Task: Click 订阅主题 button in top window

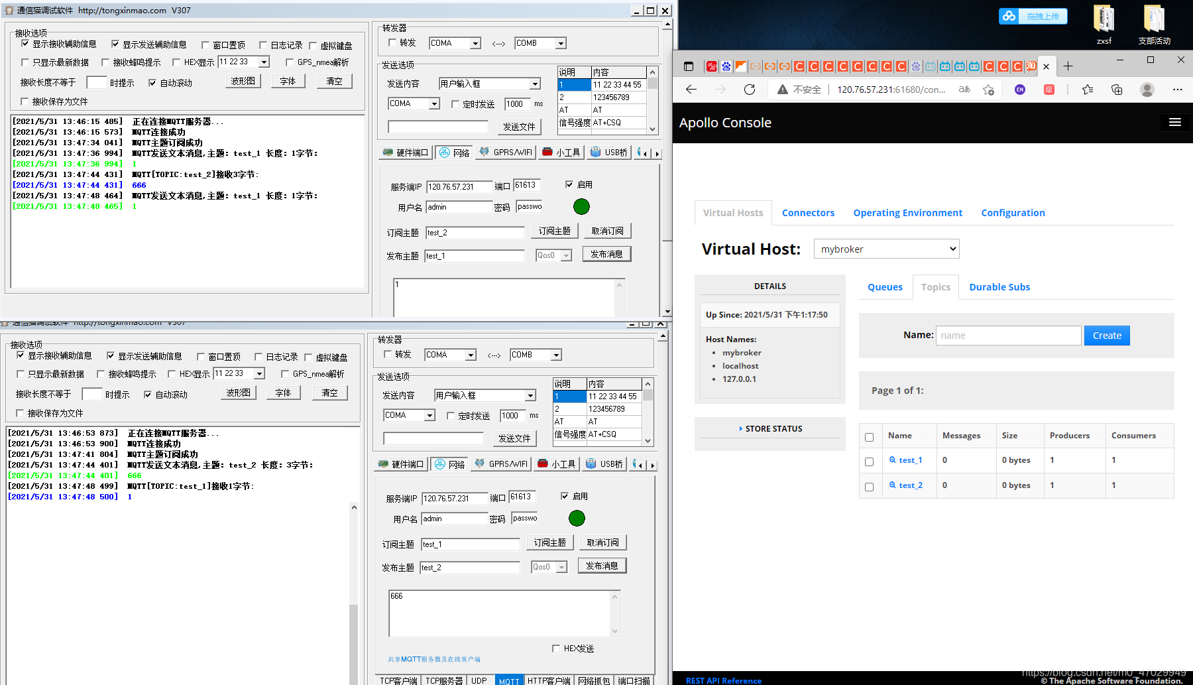Action: pos(554,231)
